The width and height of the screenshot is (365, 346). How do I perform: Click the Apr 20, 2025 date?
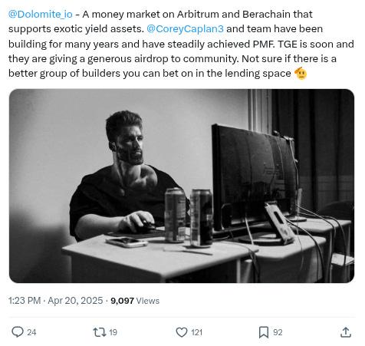click(75, 301)
